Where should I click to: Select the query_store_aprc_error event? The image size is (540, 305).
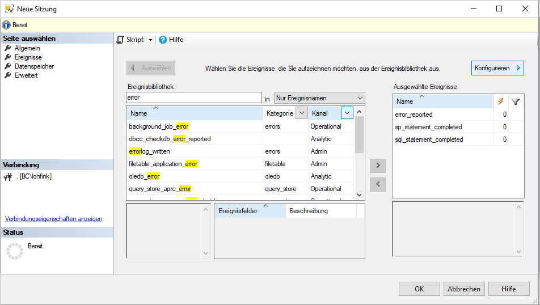tap(240, 189)
